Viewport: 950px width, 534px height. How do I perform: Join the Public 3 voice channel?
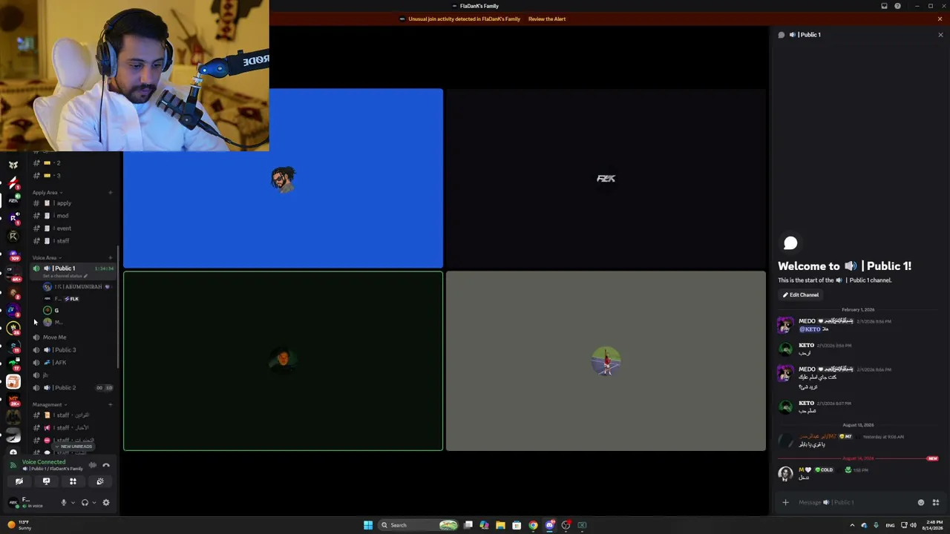[x=73, y=349]
